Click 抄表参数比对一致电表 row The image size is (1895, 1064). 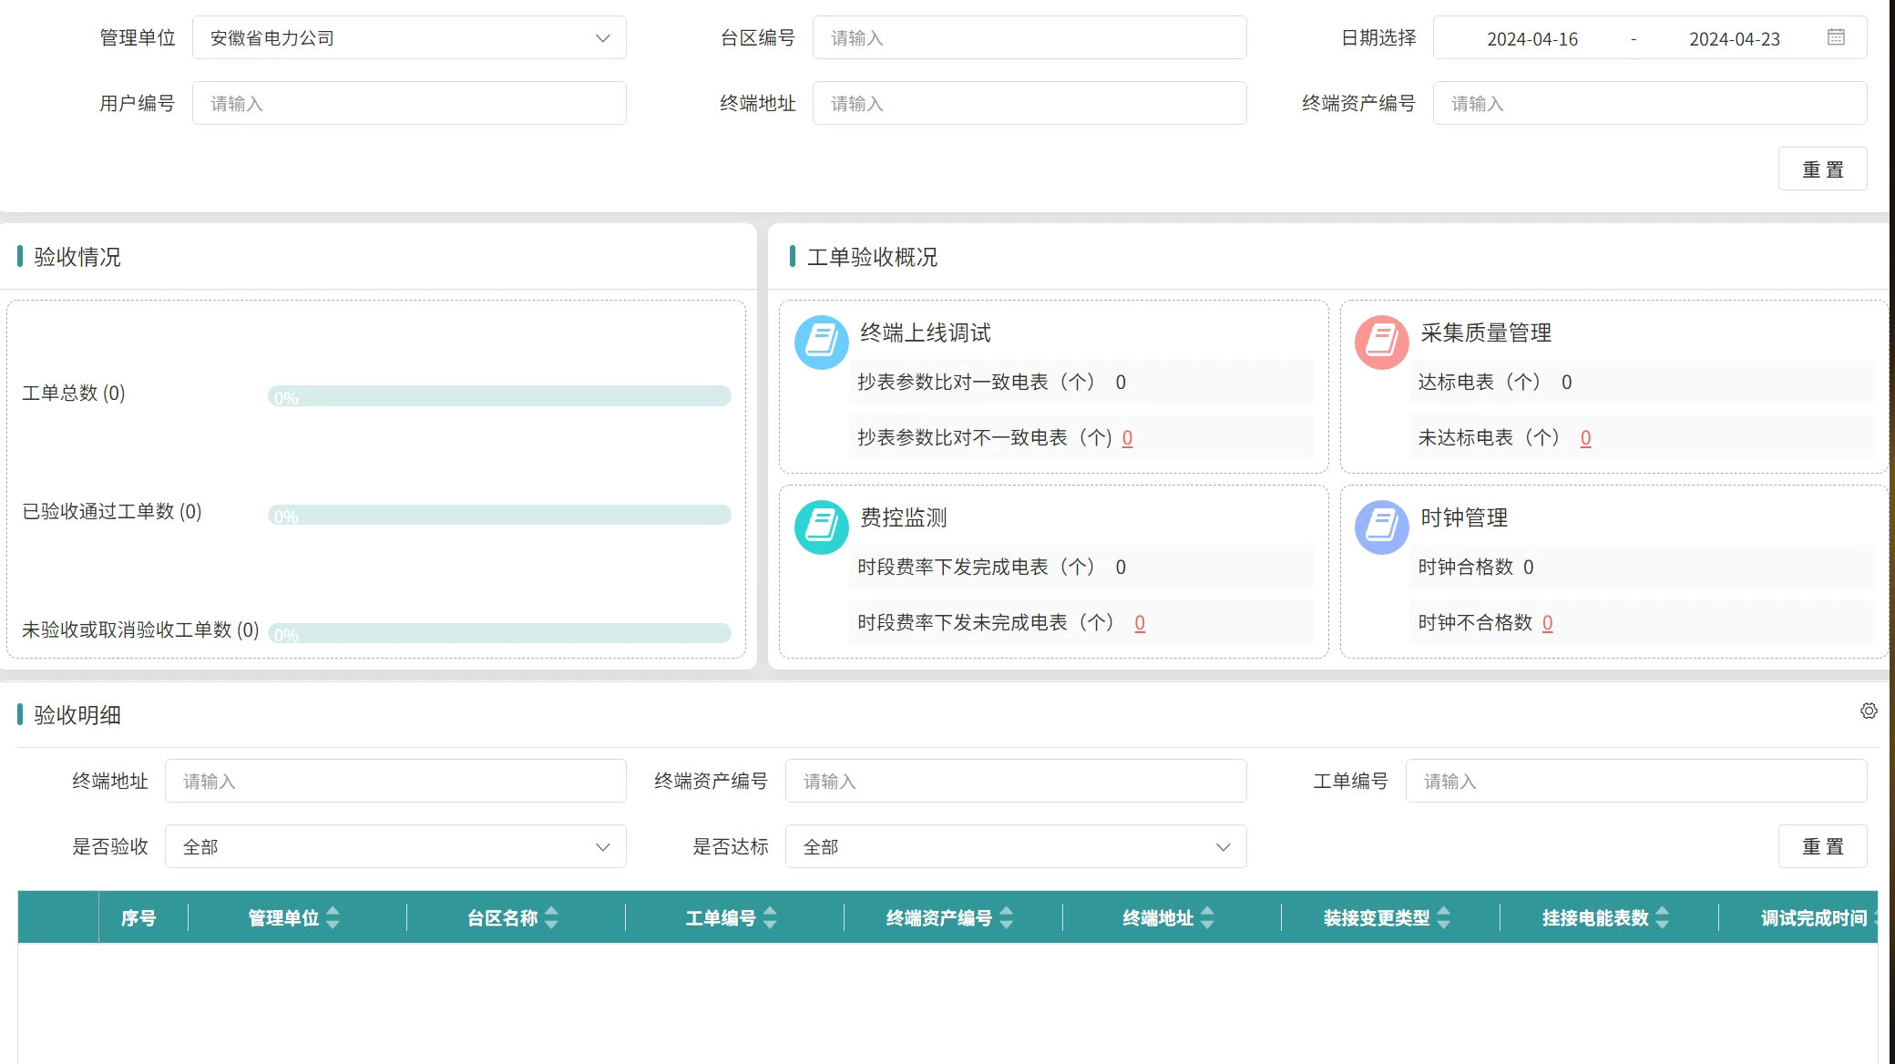pyautogui.click(x=1081, y=382)
